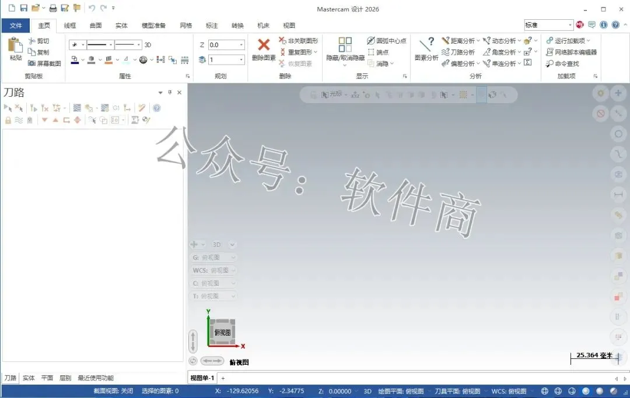Click 串连分析 chain analysis
The width and height of the screenshot is (630, 398).
(499, 64)
